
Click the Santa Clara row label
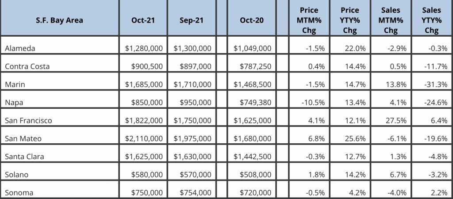pos(24,157)
